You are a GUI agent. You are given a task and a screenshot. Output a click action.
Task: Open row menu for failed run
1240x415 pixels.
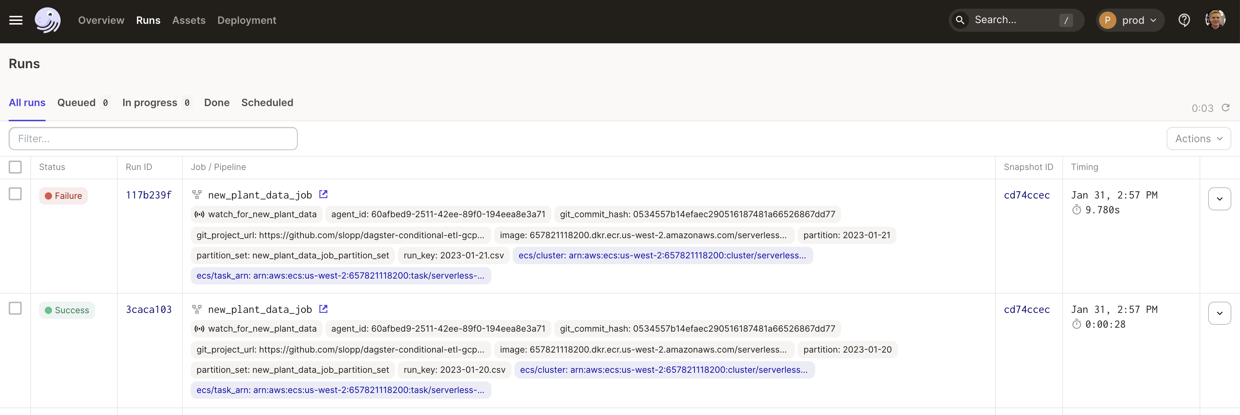[1219, 198]
